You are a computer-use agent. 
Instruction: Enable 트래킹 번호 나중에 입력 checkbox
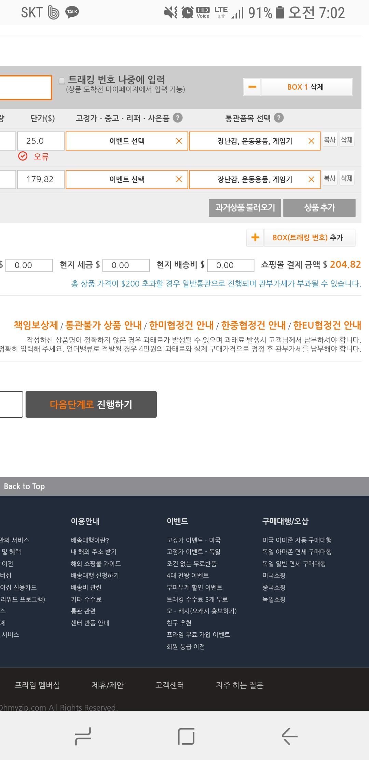point(62,81)
